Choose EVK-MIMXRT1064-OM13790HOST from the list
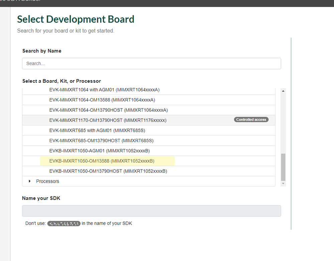334x261 pixels. coord(108,110)
